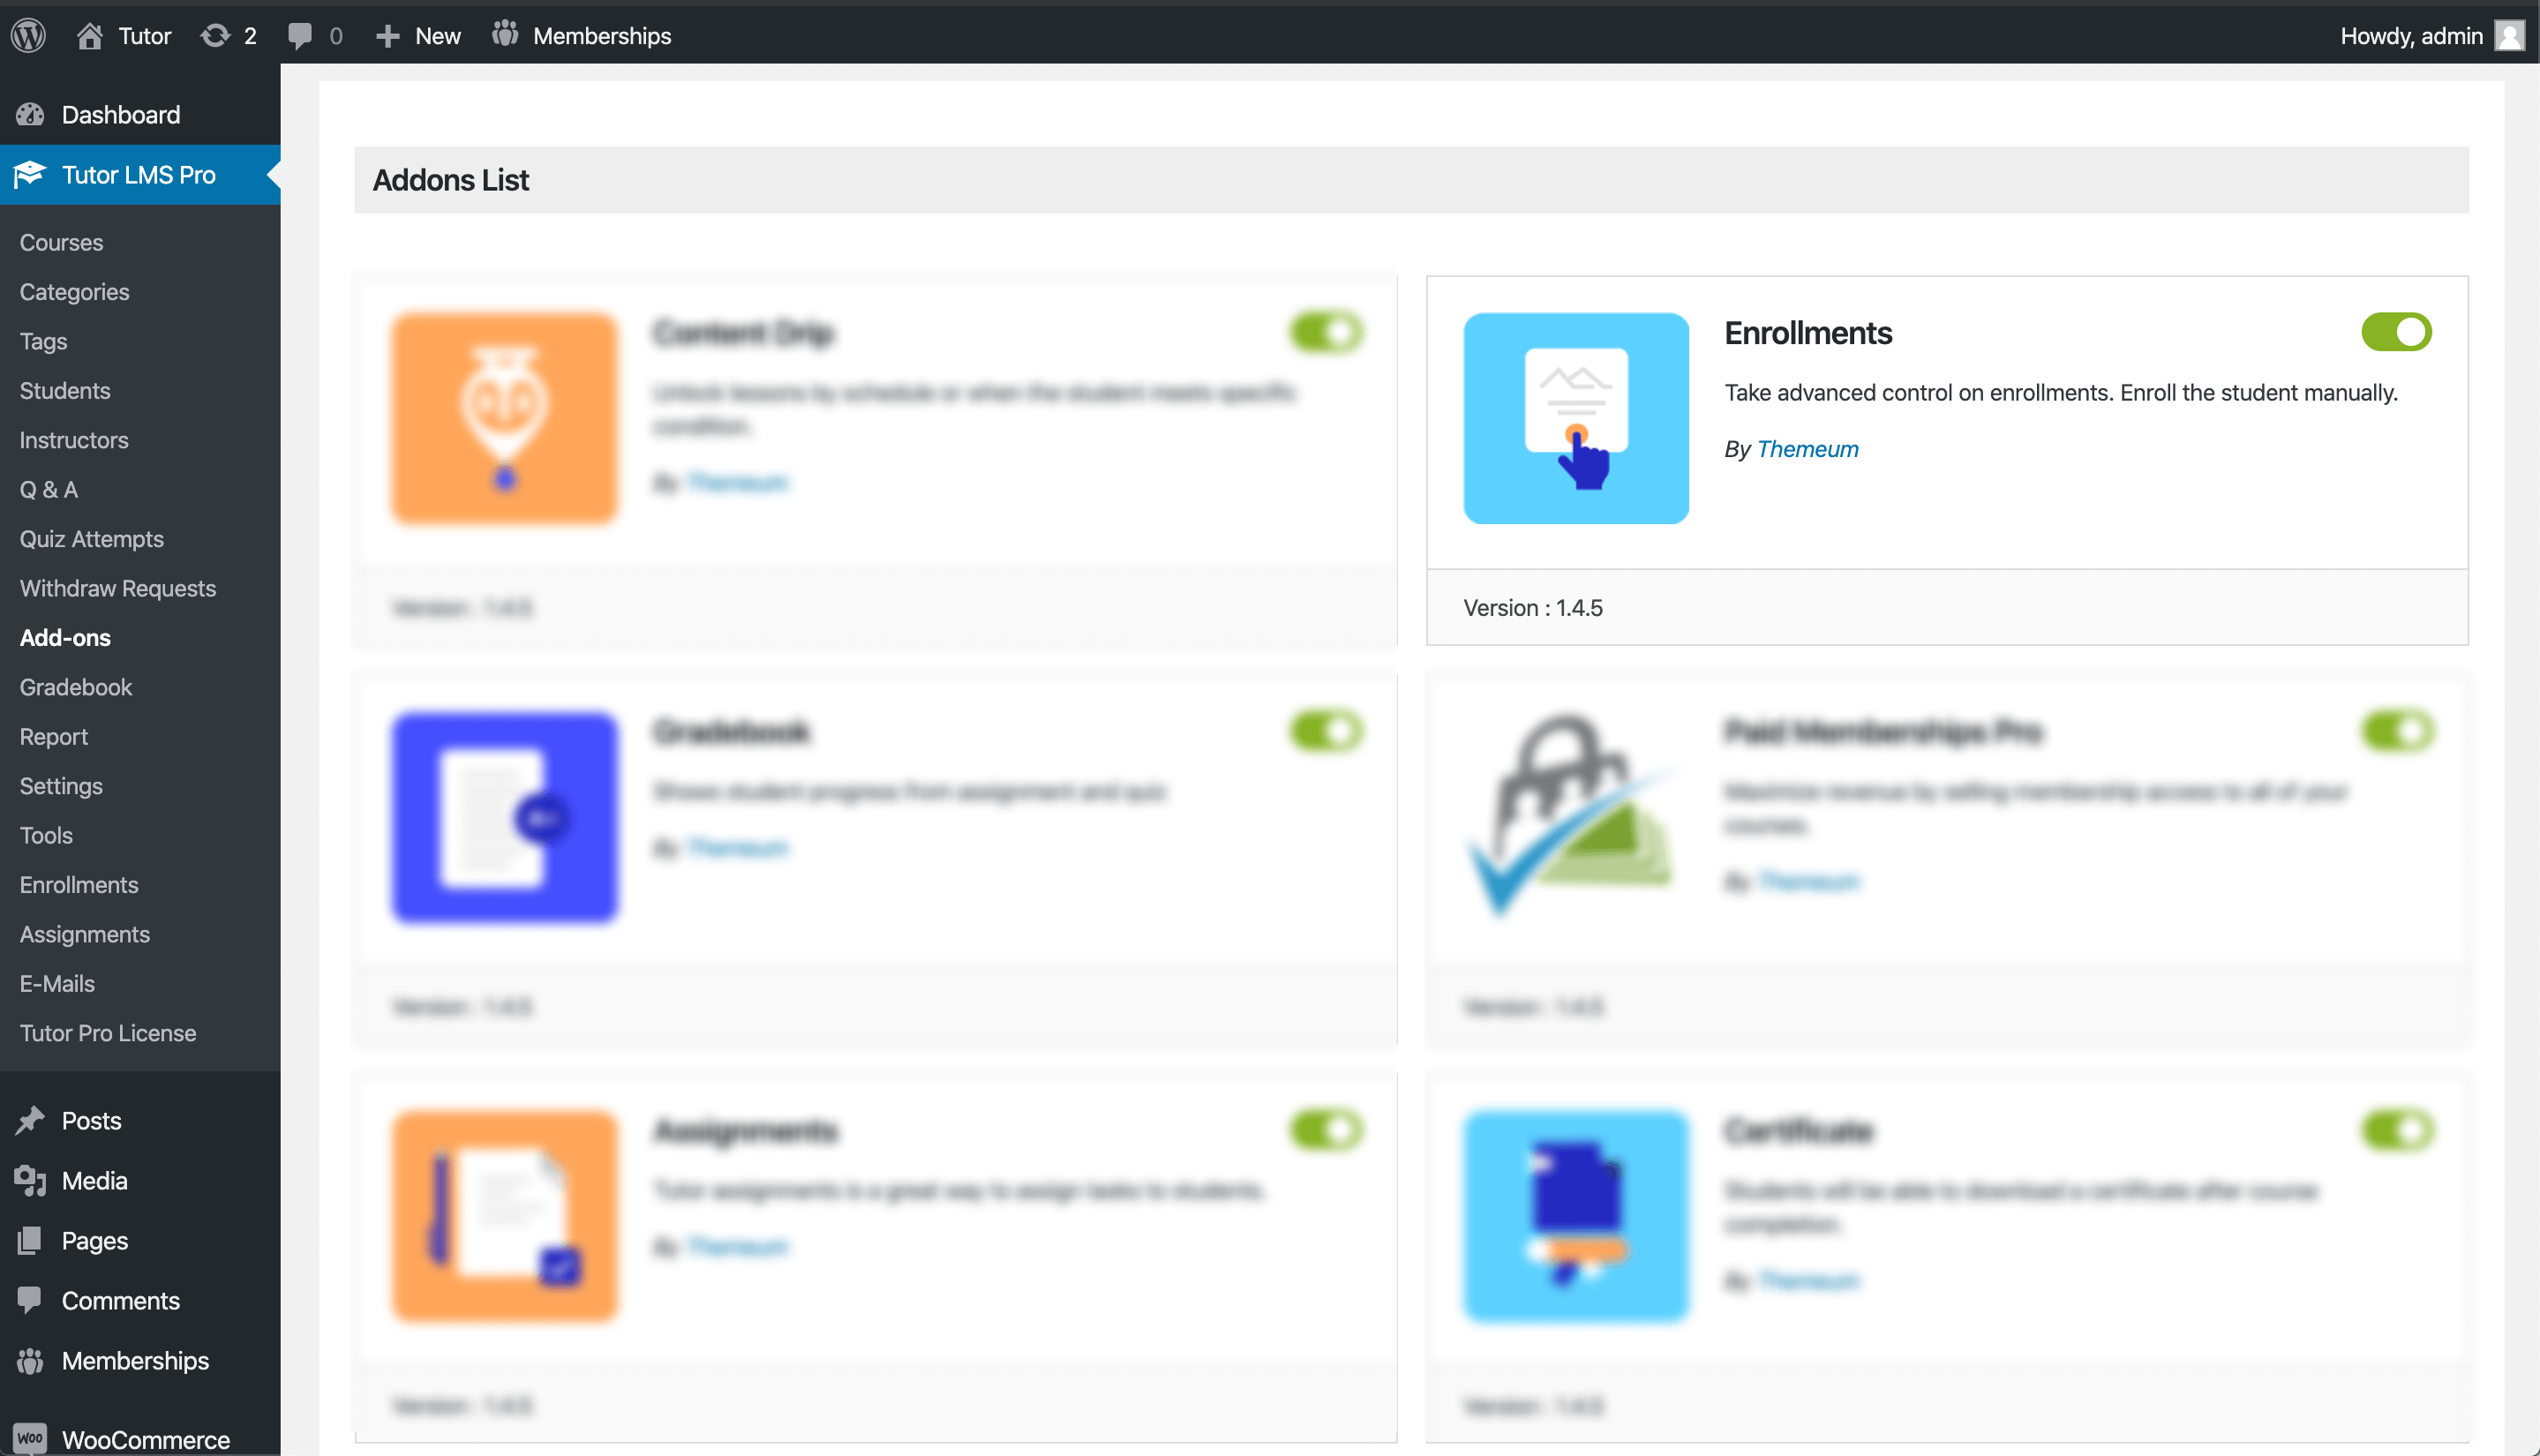This screenshot has height=1456, width=2540.
Task: Click the Themeum link in Paid Memberships Pro card
Action: coord(1808,882)
